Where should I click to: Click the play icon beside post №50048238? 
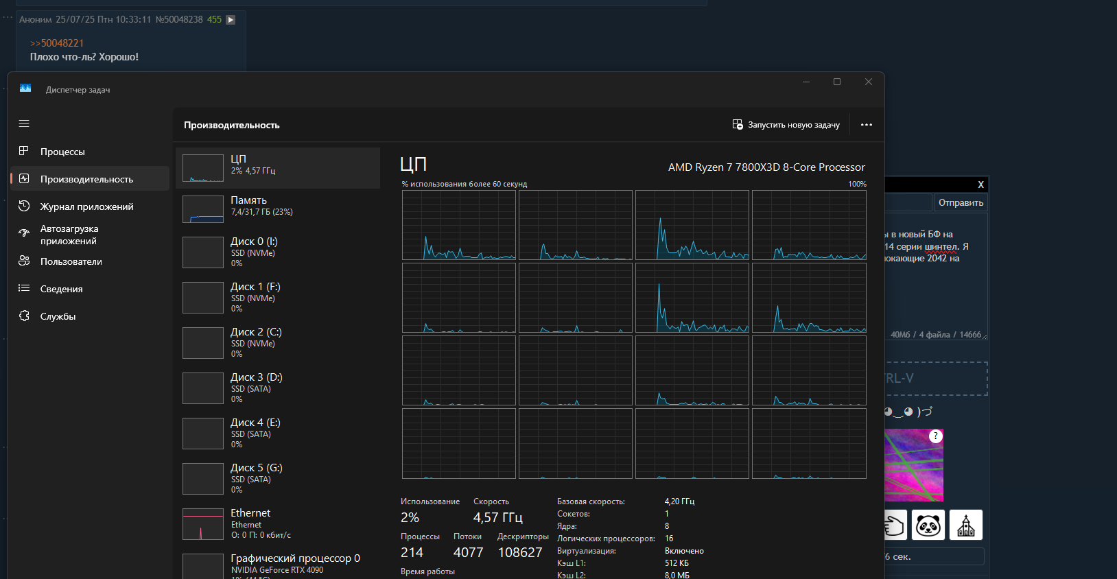[231, 20]
